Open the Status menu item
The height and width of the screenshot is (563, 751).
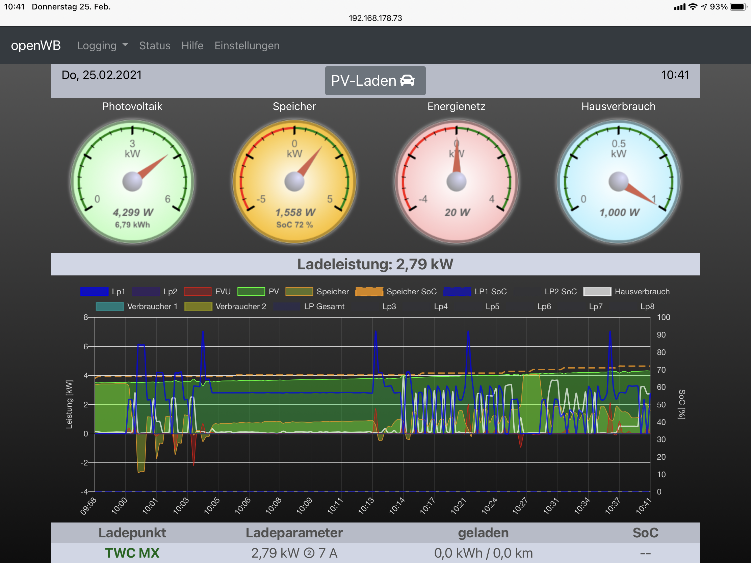pyautogui.click(x=154, y=46)
